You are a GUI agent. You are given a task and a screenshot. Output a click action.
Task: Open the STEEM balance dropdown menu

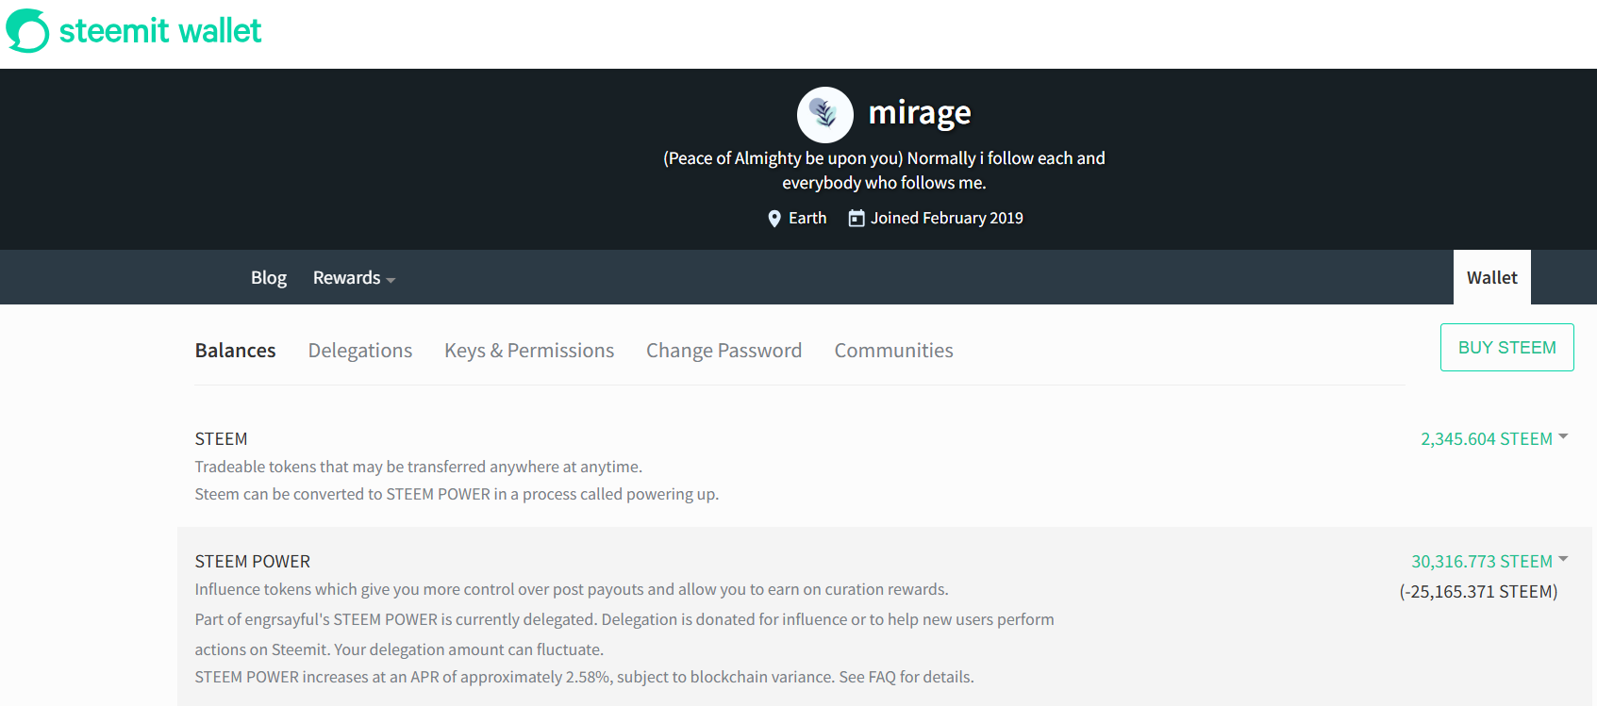[1563, 436]
